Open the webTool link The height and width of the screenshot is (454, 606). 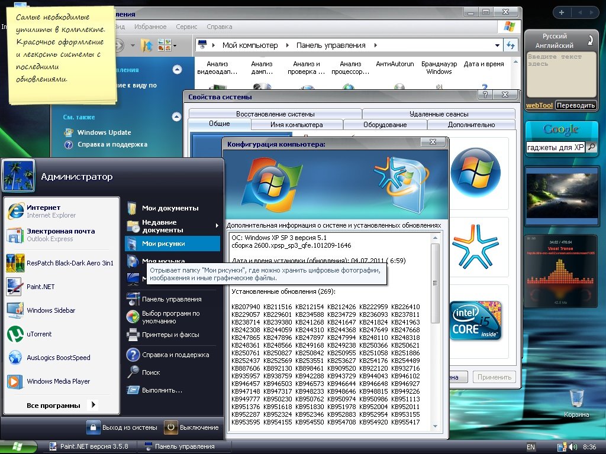[x=539, y=105]
